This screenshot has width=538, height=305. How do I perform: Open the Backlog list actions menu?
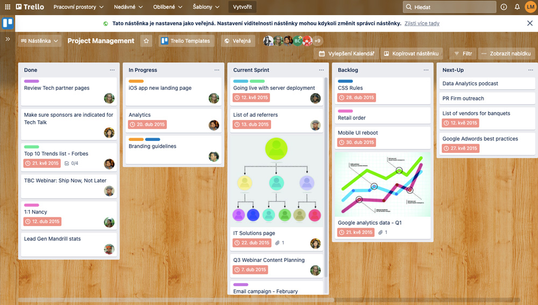click(426, 70)
